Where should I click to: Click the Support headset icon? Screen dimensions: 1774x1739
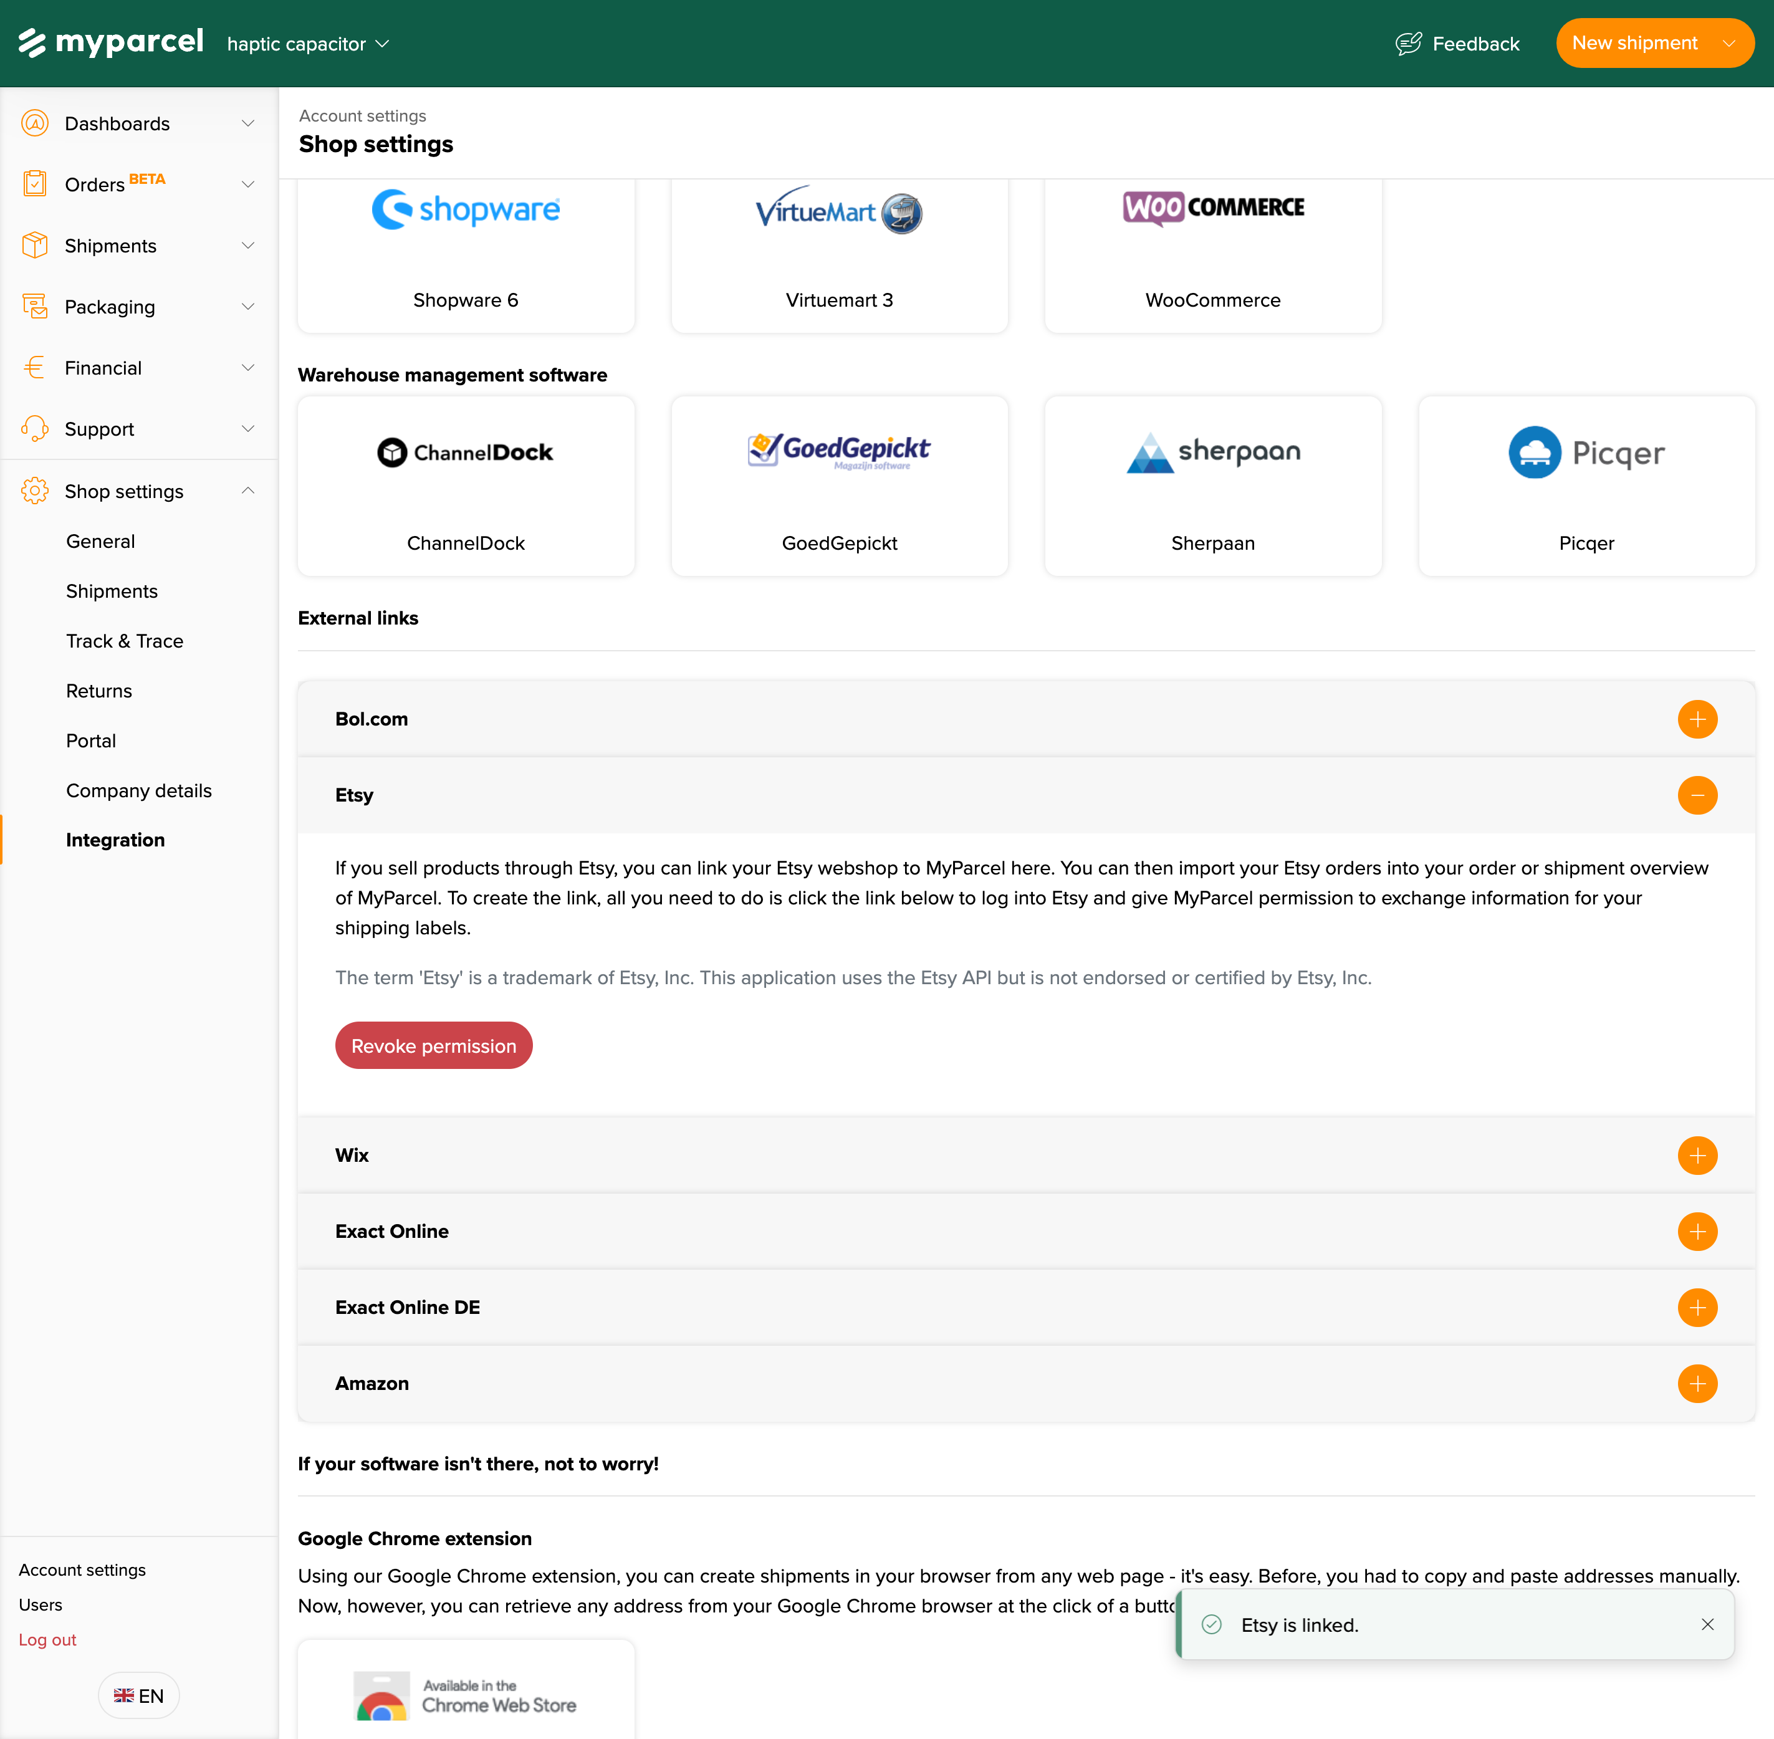35,428
